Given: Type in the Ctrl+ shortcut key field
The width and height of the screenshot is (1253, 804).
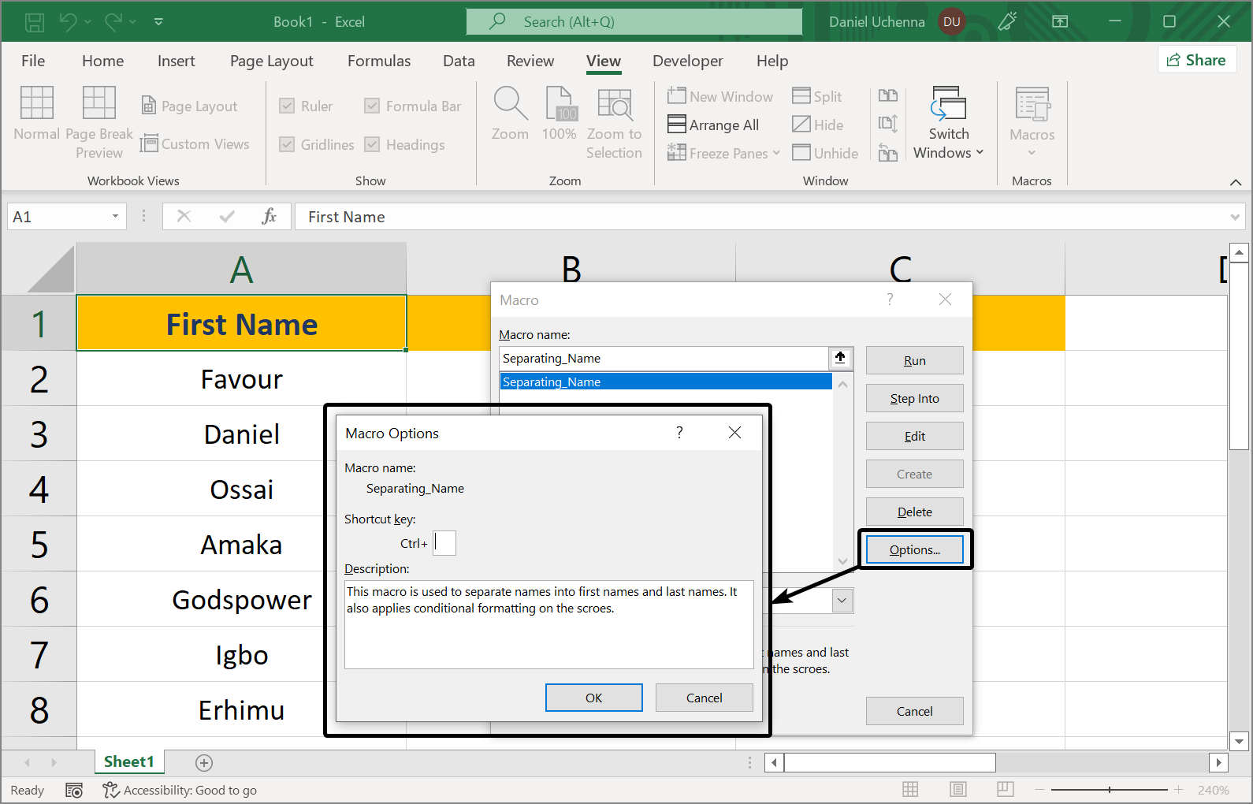Looking at the screenshot, I should click(x=444, y=543).
